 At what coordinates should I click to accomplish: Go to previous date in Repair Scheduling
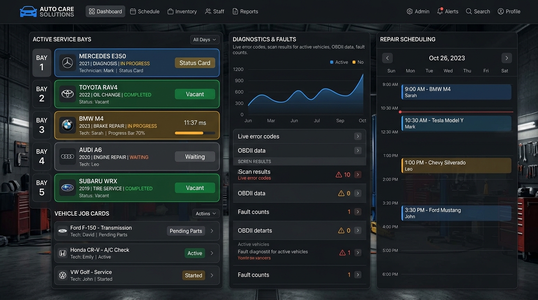pyautogui.click(x=387, y=58)
